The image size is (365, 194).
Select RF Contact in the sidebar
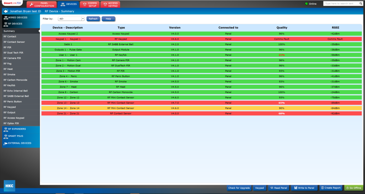point(21,36)
